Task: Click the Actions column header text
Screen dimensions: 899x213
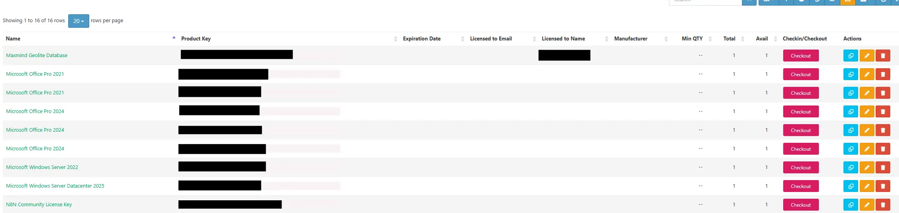Action: click(x=852, y=38)
